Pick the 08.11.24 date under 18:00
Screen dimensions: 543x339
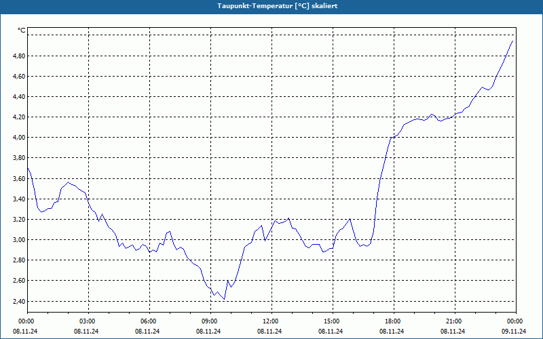(392, 332)
